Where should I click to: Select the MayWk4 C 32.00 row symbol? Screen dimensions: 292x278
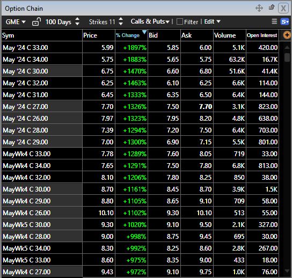tap(27, 178)
